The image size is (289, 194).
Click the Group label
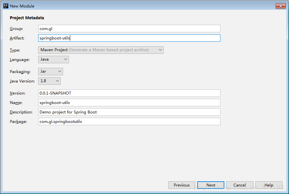16,29
